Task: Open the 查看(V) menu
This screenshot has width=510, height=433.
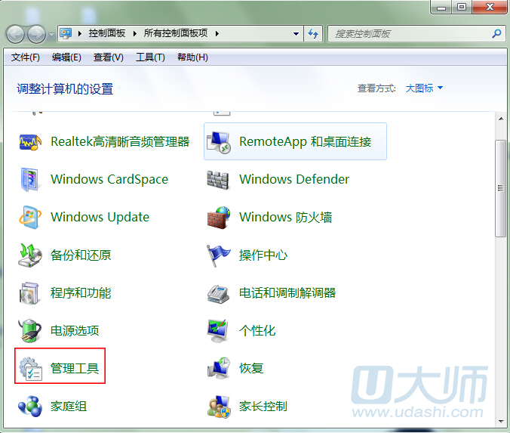Action: point(109,57)
